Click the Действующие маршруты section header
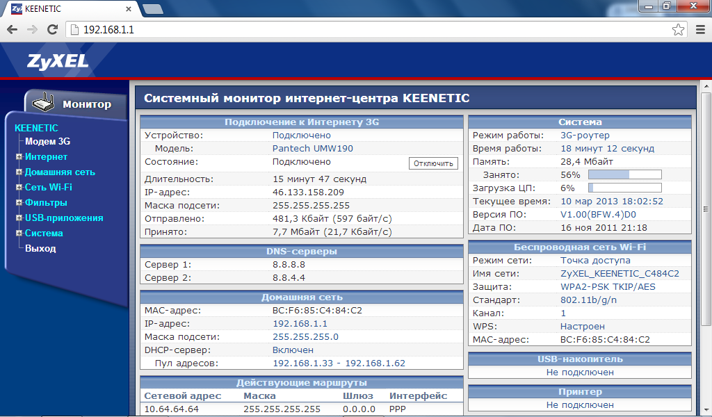Screen dimensions: 712x417 302,382
